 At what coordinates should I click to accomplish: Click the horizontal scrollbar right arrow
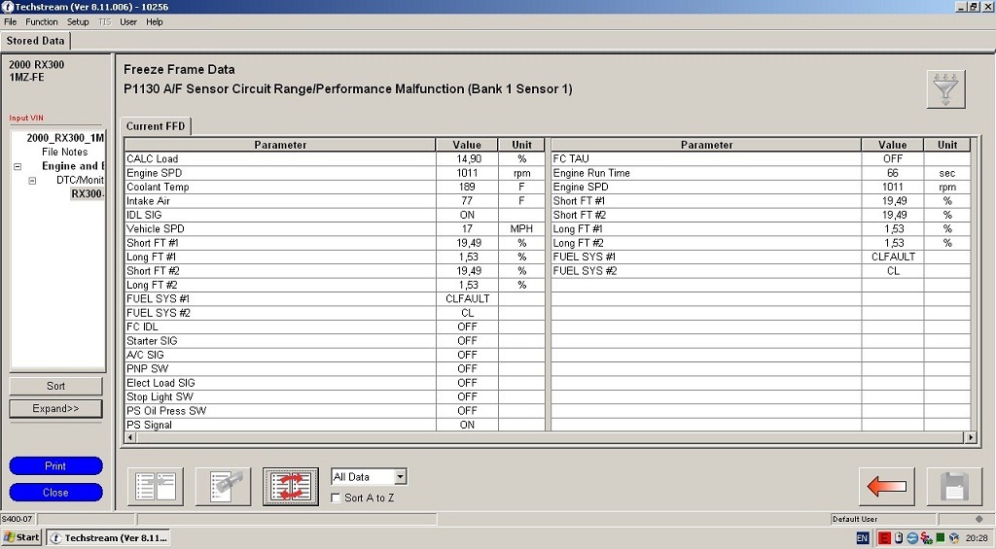pos(969,438)
